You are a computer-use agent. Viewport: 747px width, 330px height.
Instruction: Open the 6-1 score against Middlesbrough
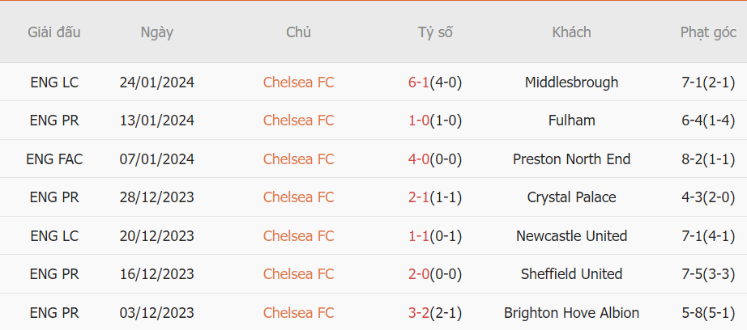pos(419,82)
